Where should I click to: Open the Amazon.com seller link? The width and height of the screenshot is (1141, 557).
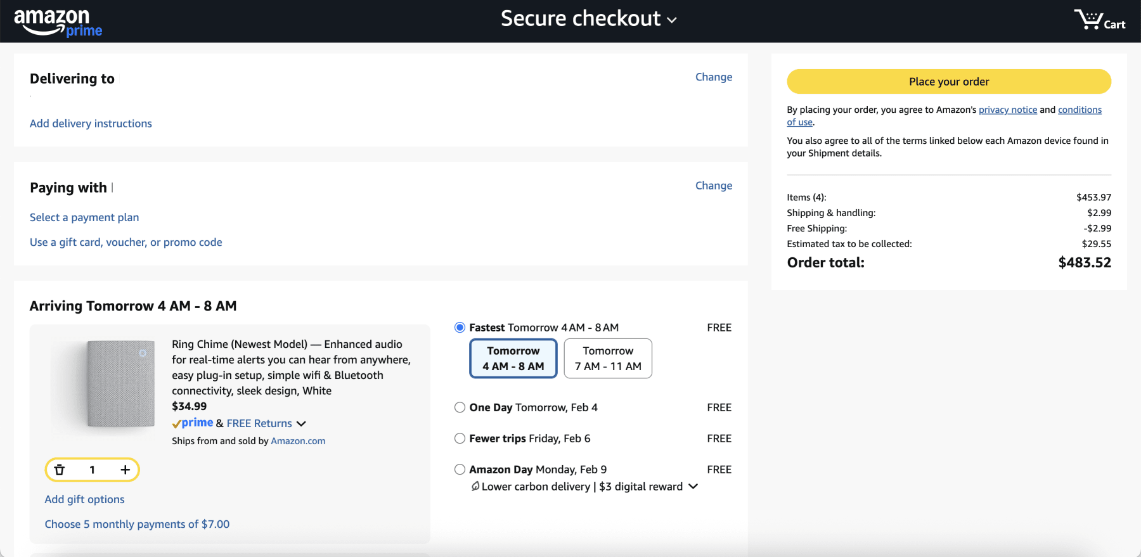pyautogui.click(x=298, y=441)
